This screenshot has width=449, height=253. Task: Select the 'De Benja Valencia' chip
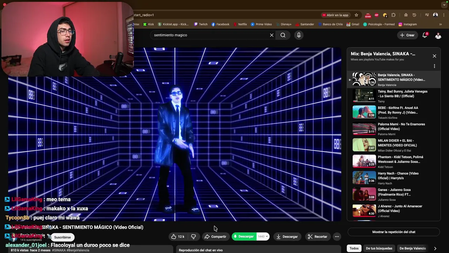click(413, 248)
